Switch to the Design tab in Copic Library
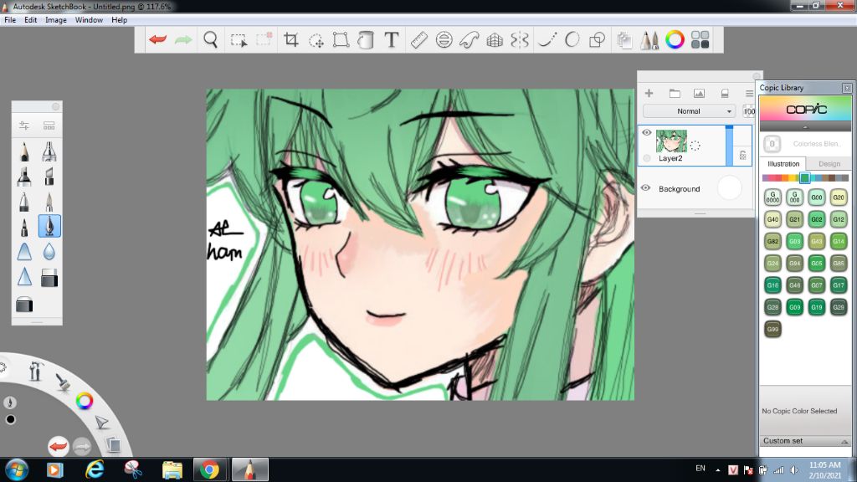 pyautogui.click(x=829, y=163)
